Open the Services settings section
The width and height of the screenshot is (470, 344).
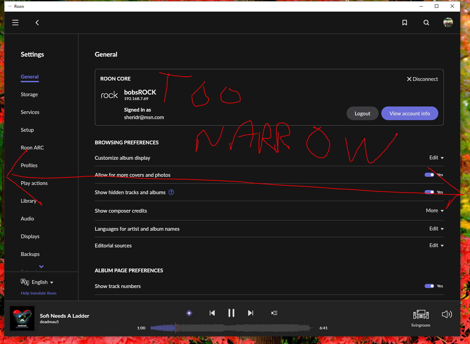coord(30,112)
